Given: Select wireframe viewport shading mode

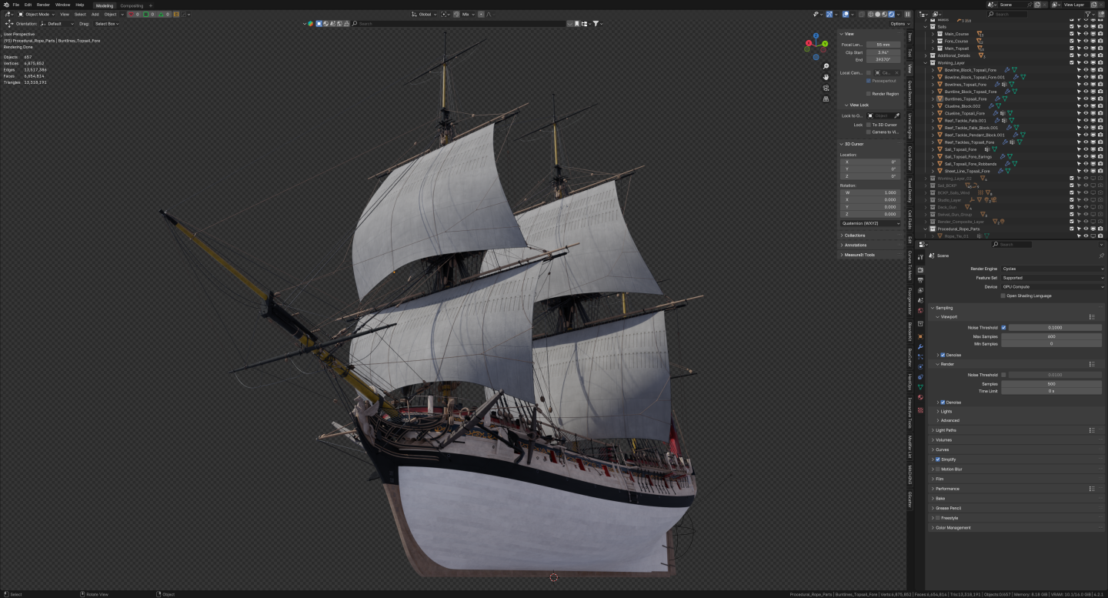Looking at the screenshot, I should pyautogui.click(x=871, y=14).
